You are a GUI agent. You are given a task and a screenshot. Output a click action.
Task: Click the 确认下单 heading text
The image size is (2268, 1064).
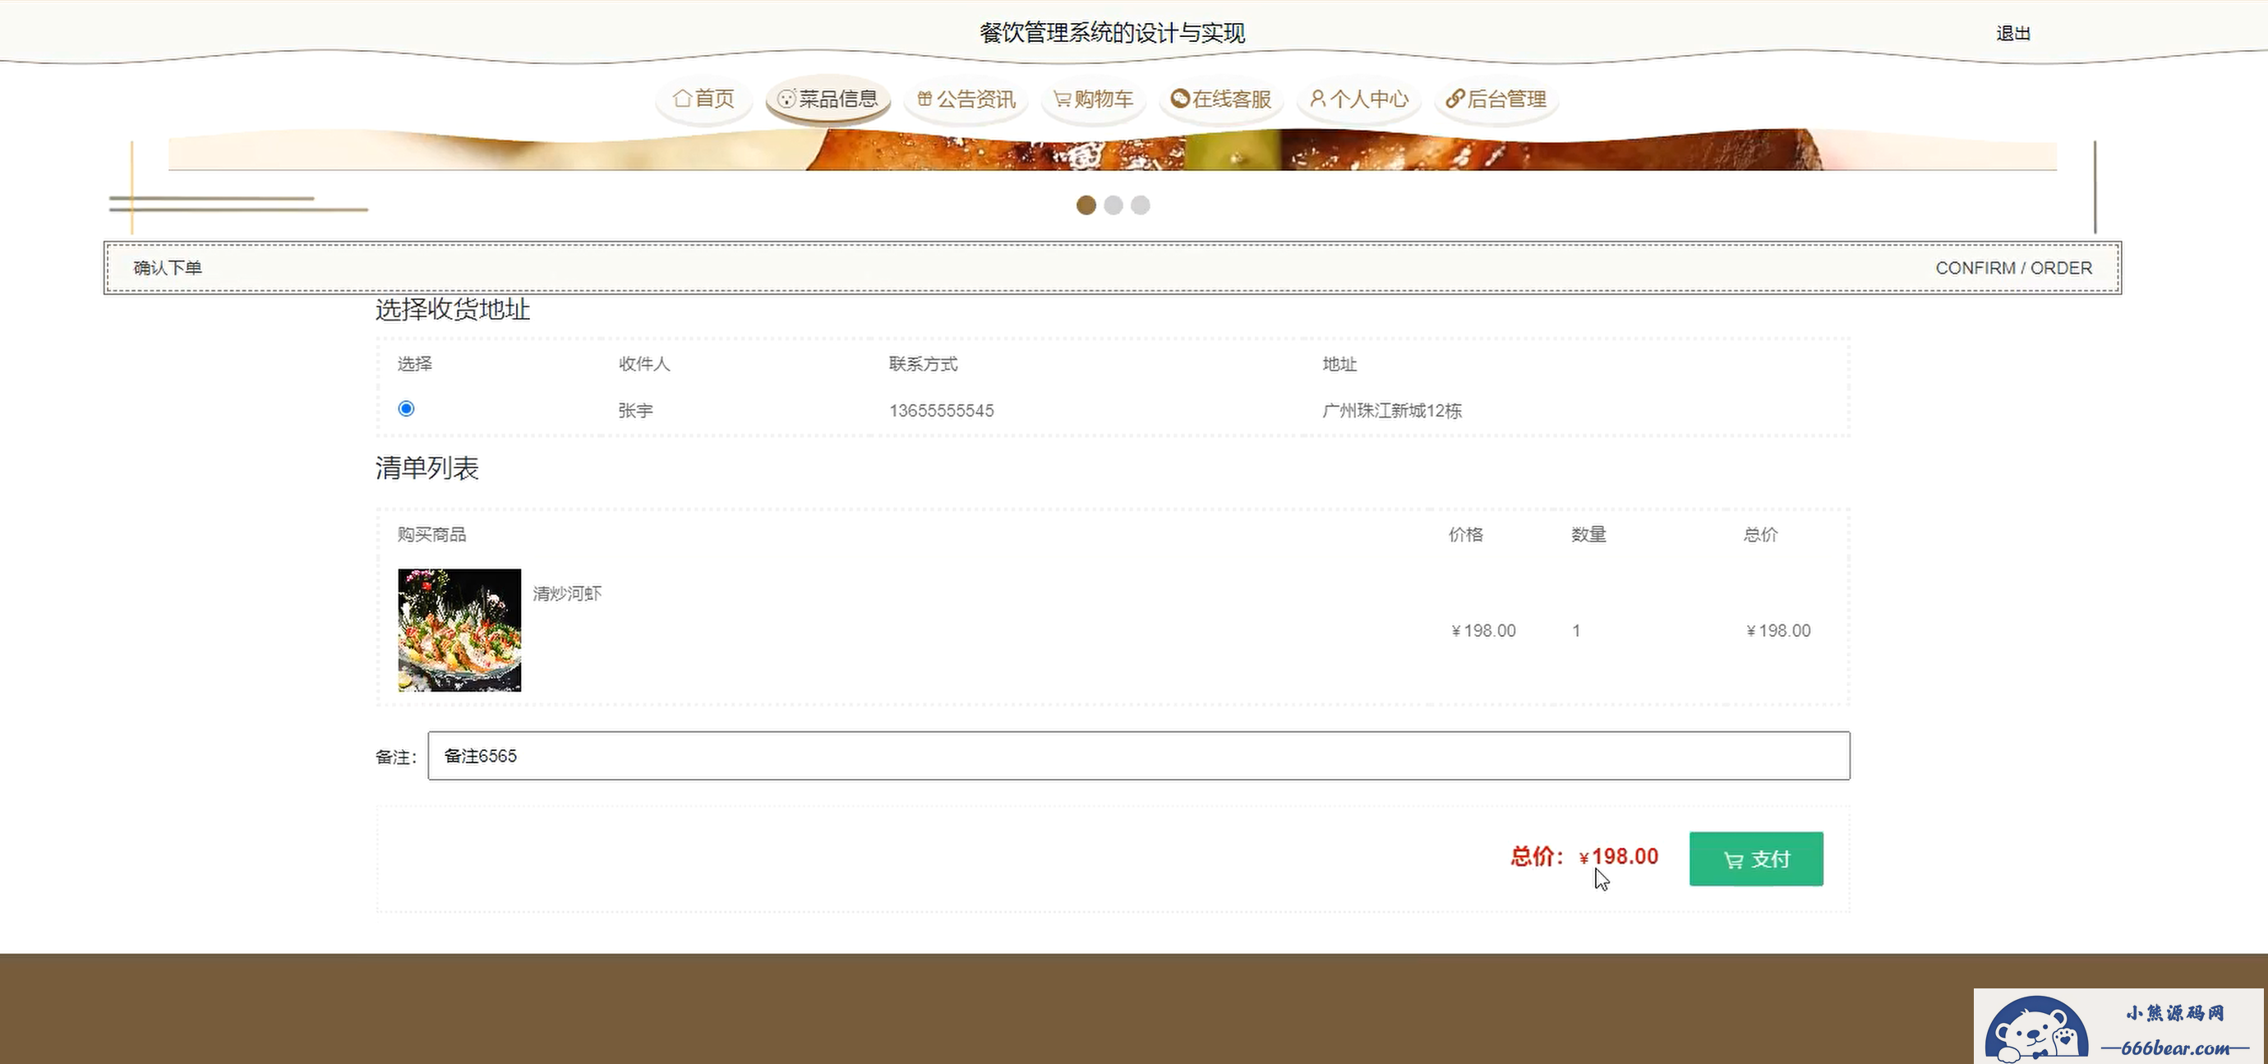click(x=168, y=268)
